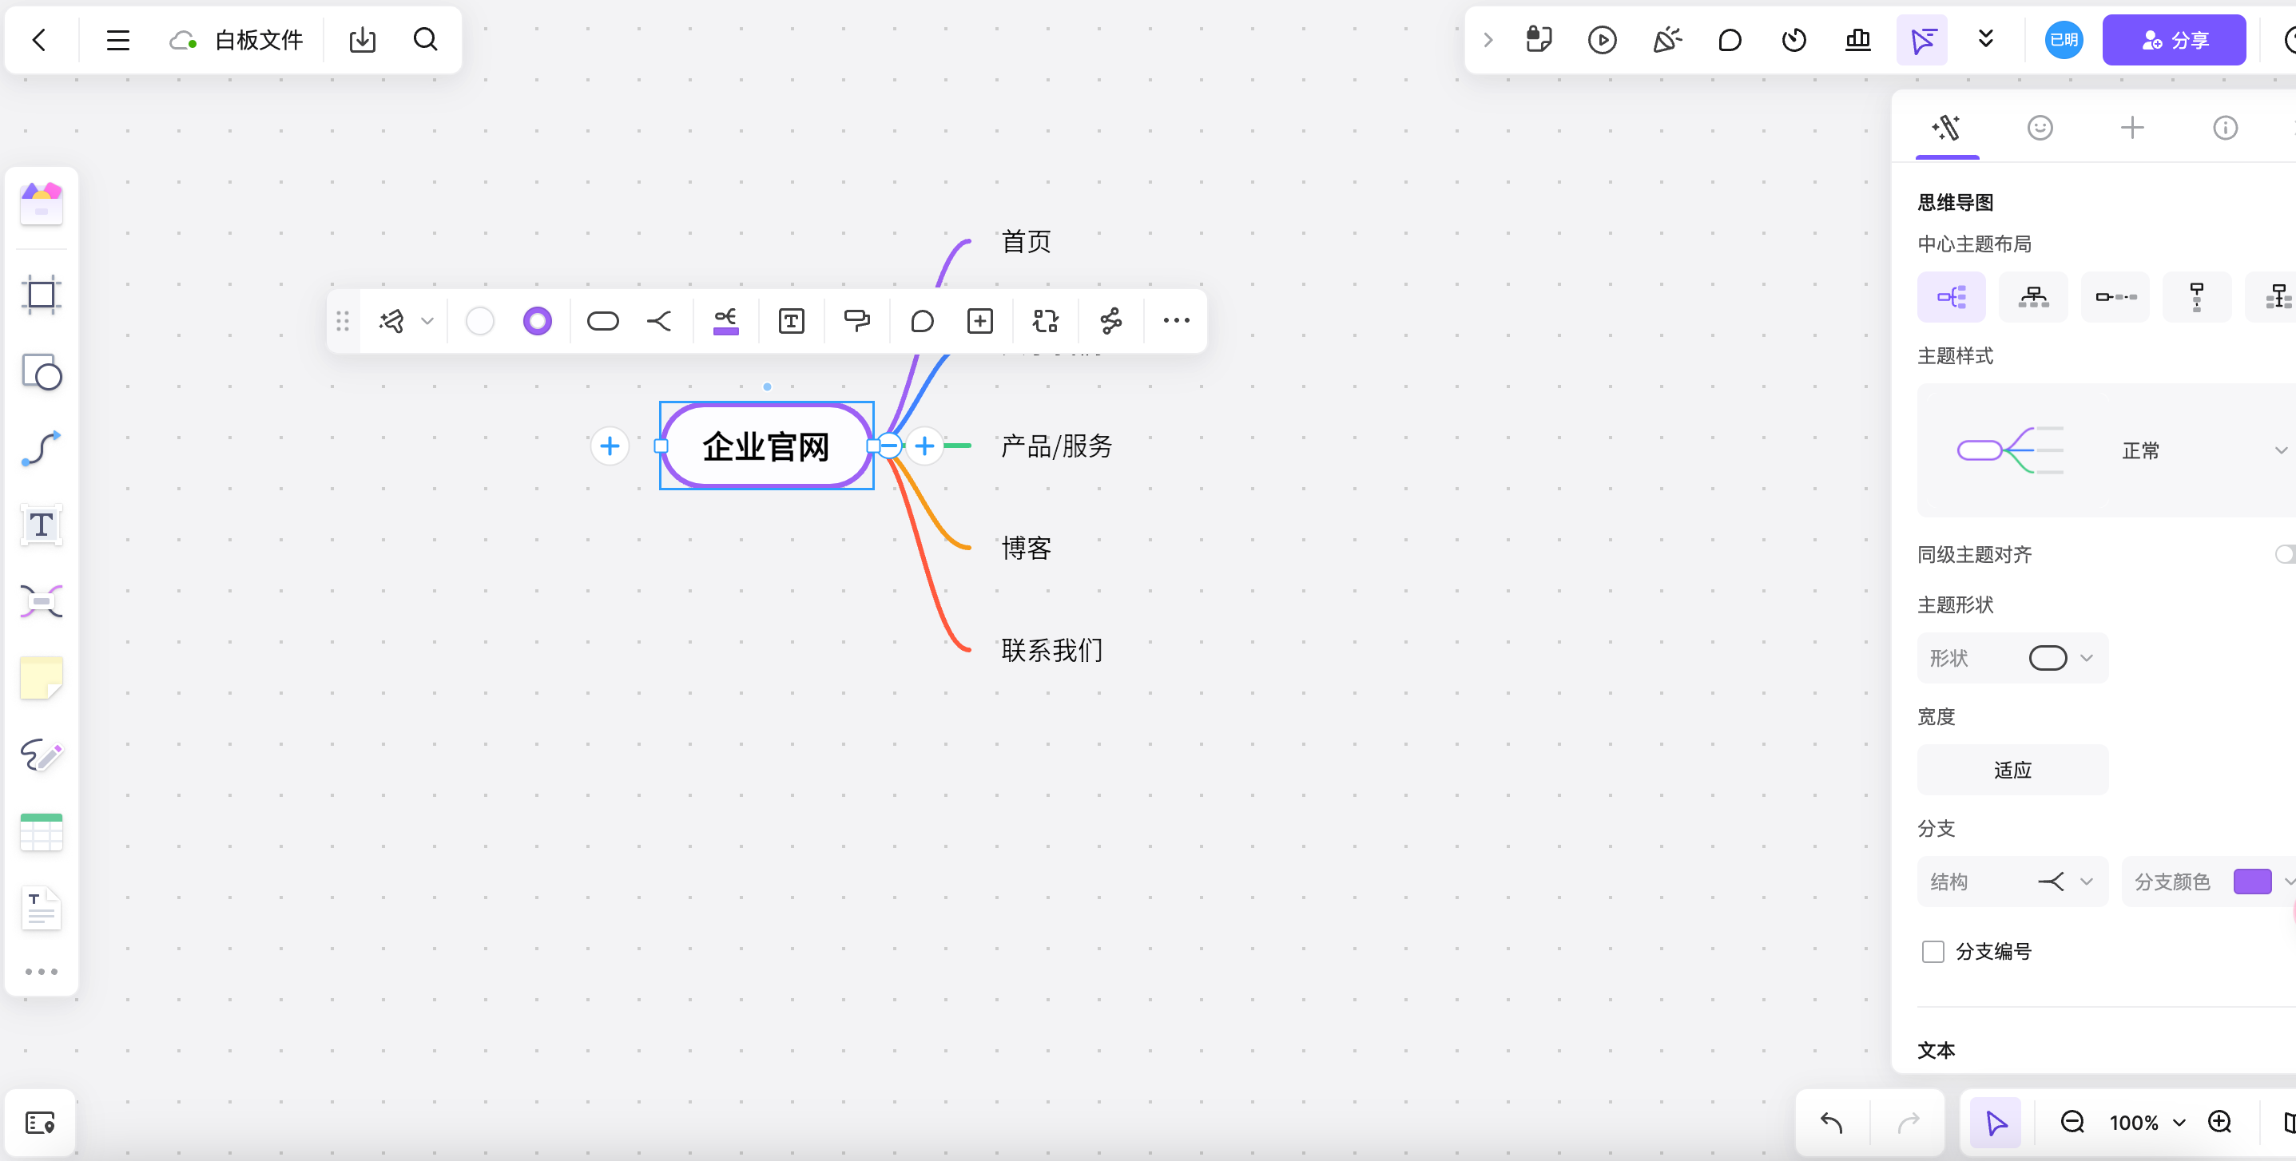Select the Frame tool
Screen dimensions: 2296x1161
pos(41,295)
